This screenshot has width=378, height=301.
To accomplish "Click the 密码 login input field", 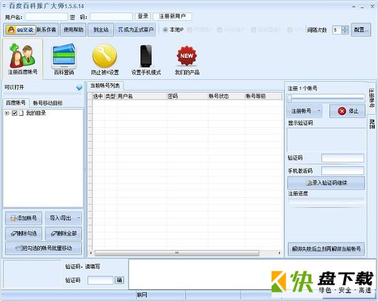I will click(112, 16).
